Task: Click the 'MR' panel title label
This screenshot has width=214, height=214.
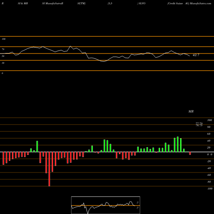Action: (x=191, y=111)
